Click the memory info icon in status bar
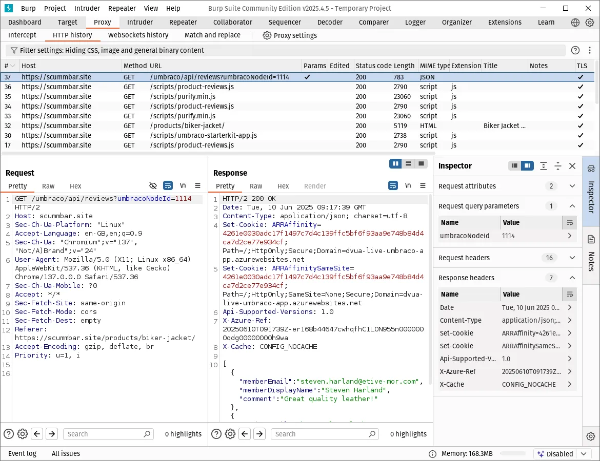The width and height of the screenshot is (600, 461). pos(432,454)
